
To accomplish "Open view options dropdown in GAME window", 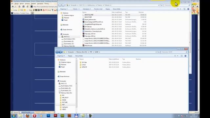I will (178, 56).
